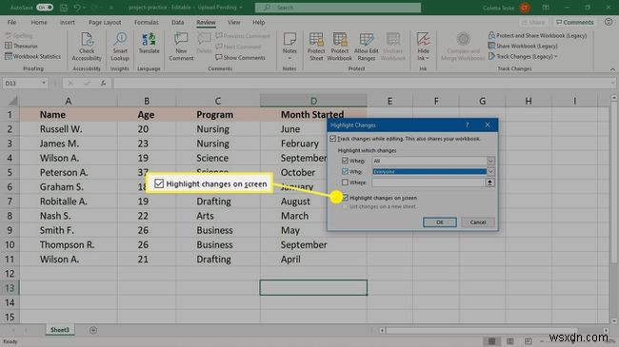Open the File menu
The width and height of the screenshot is (619, 347).
click(11, 23)
